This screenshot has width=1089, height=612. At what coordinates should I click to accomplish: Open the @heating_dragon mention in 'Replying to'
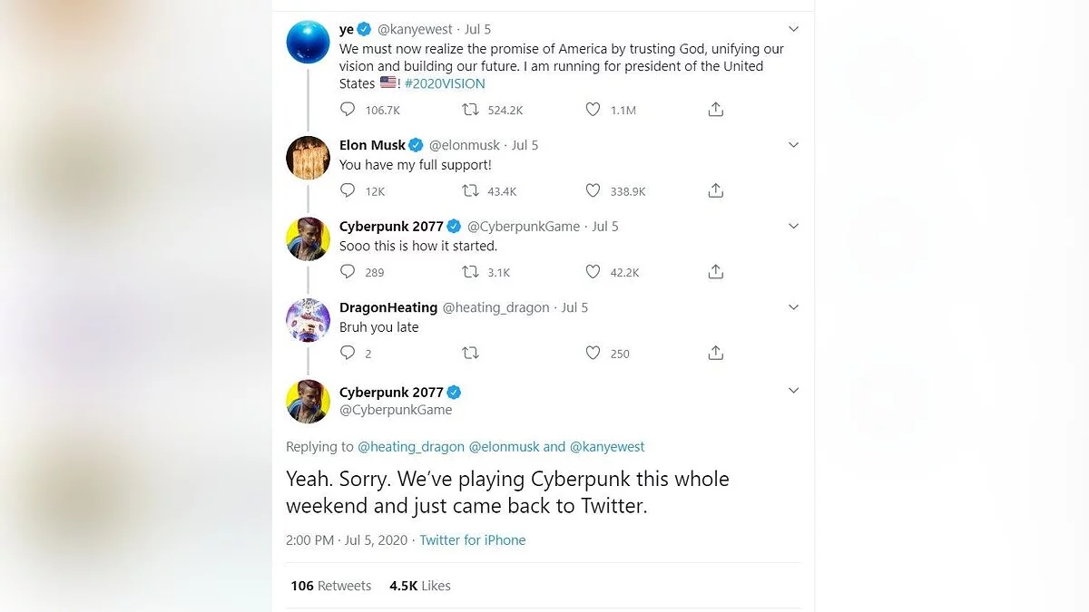[411, 447]
